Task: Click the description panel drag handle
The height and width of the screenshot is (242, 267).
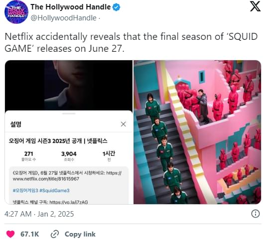Action: click(69, 114)
